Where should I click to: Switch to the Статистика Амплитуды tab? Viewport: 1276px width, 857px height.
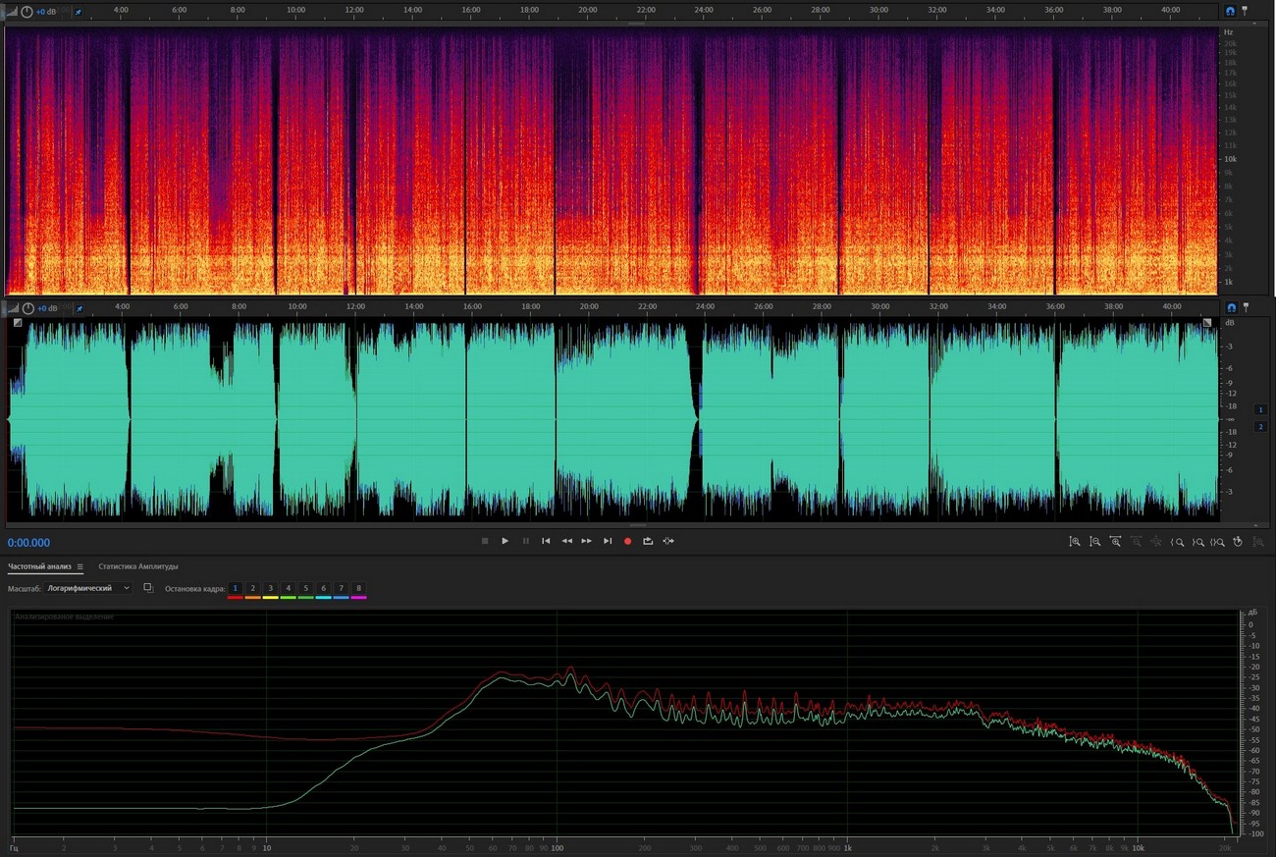click(x=138, y=566)
